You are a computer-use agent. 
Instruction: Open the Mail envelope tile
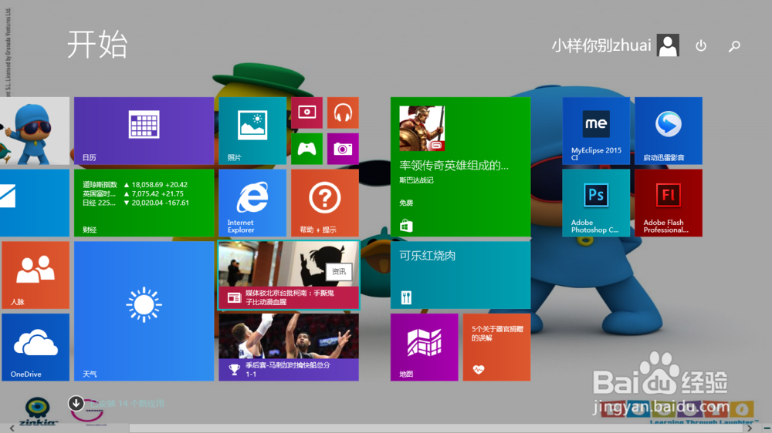coord(35,203)
